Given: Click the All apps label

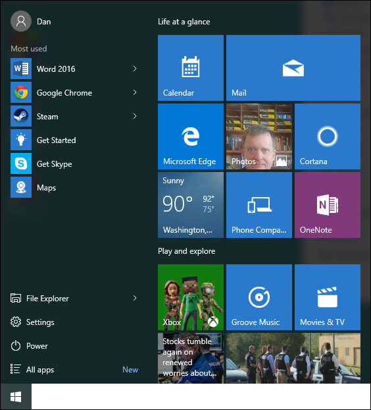Looking at the screenshot, I should point(40,370).
